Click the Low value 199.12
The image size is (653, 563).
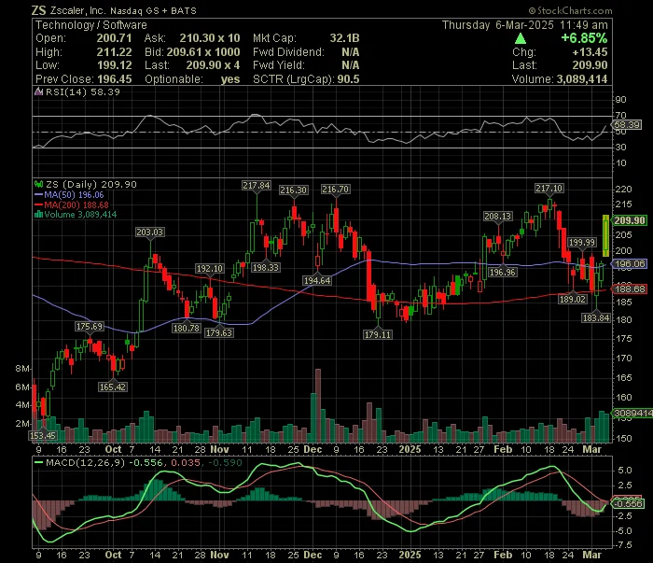115,65
